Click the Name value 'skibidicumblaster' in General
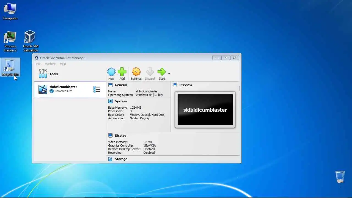 point(147,91)
